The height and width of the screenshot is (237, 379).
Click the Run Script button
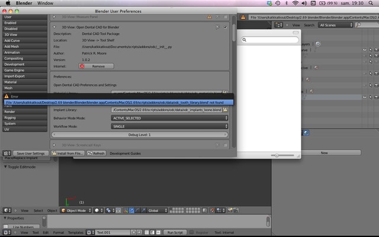[175, 232]
